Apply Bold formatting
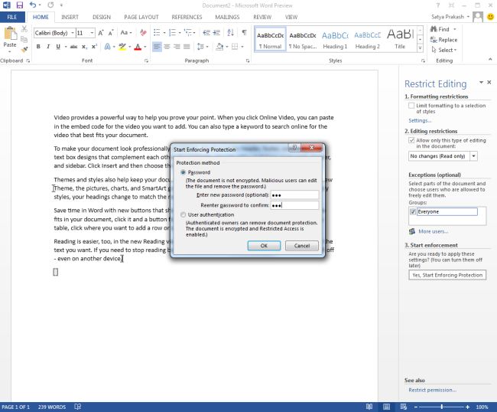 click(38, 47)
